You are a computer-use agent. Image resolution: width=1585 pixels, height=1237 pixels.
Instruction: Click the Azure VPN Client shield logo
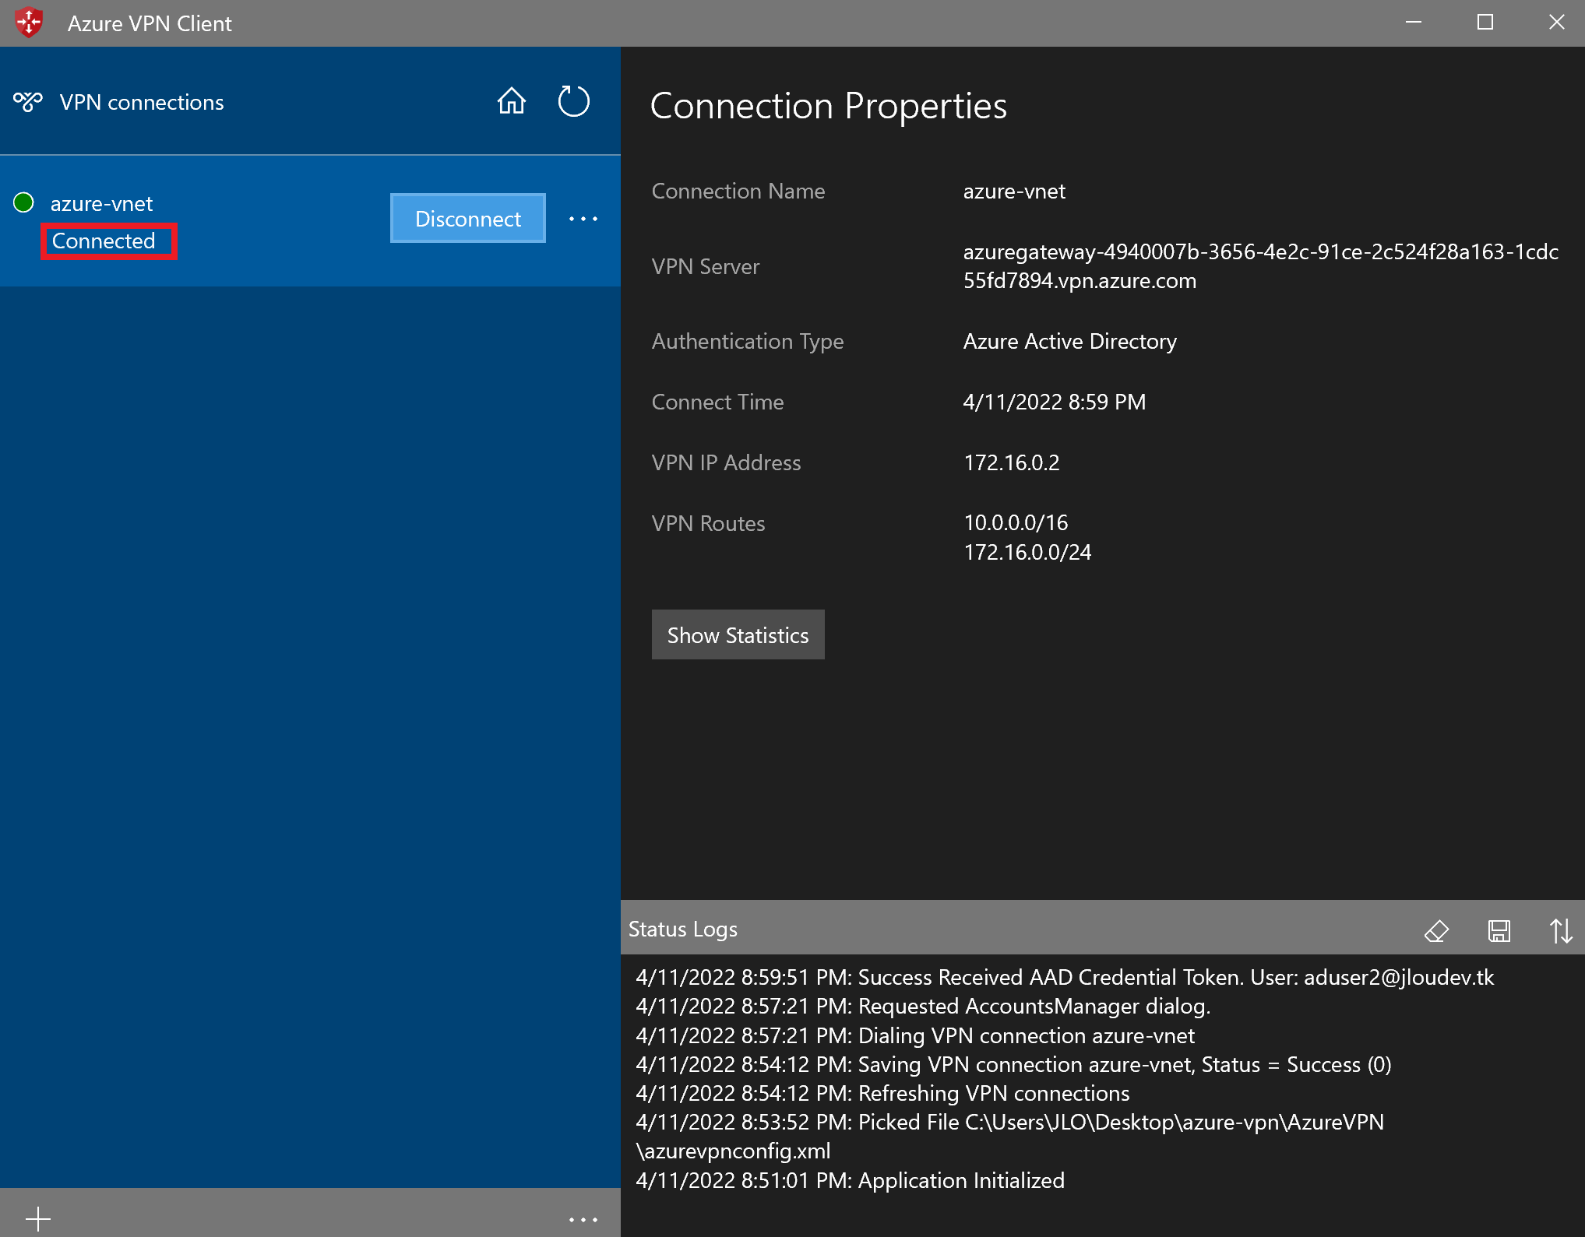pos(29,23)
